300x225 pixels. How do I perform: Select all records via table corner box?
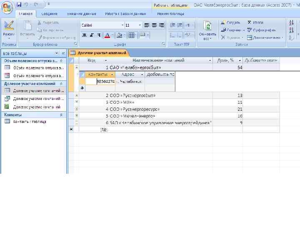[x=71, y=60]
